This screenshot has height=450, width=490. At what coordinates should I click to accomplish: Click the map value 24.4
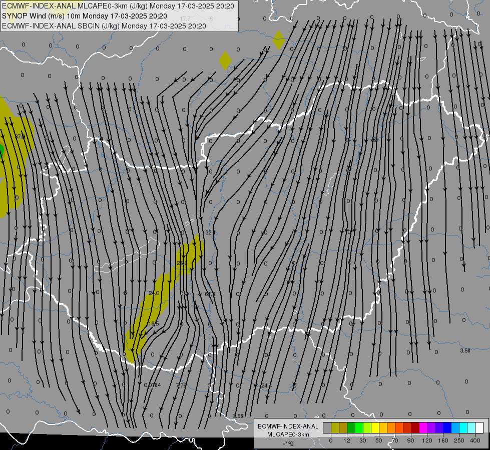[x=267, y=385]
